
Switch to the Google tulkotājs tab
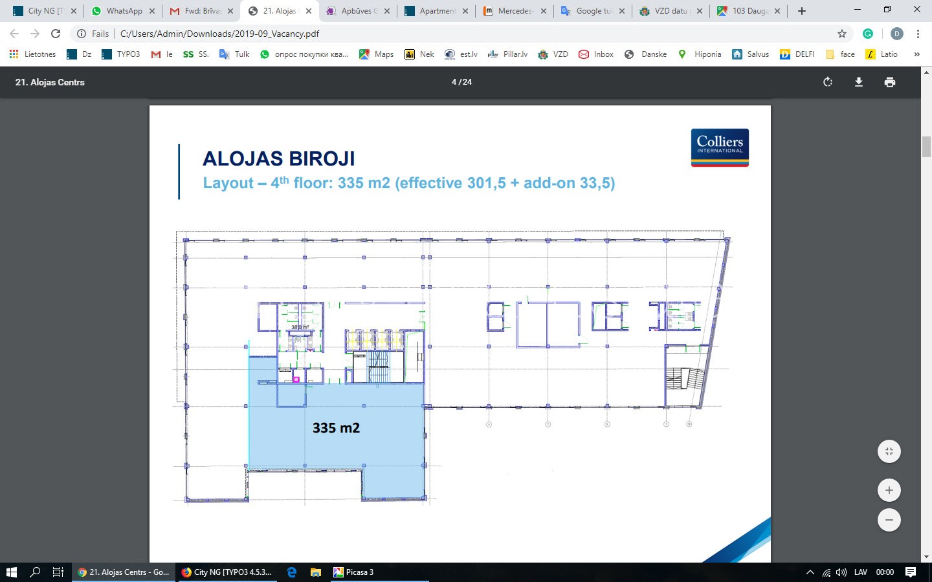tap(593, 11)
